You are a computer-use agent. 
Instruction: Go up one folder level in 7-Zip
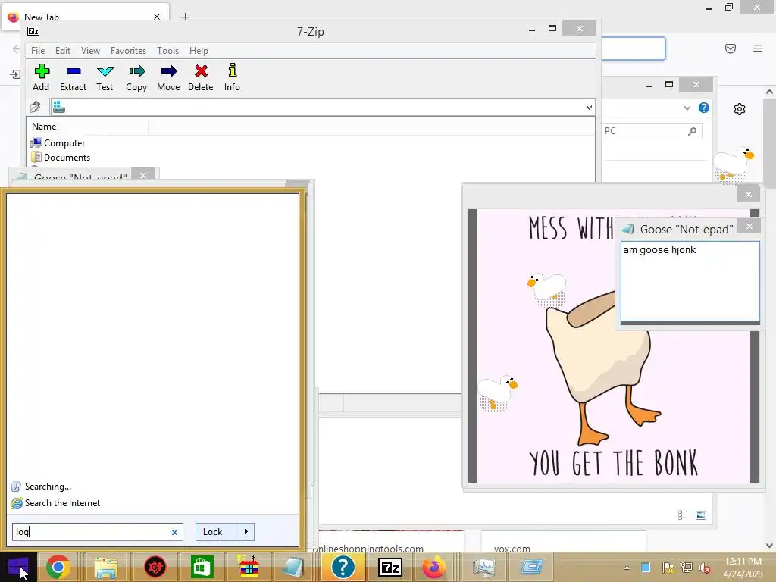point(36,108)
